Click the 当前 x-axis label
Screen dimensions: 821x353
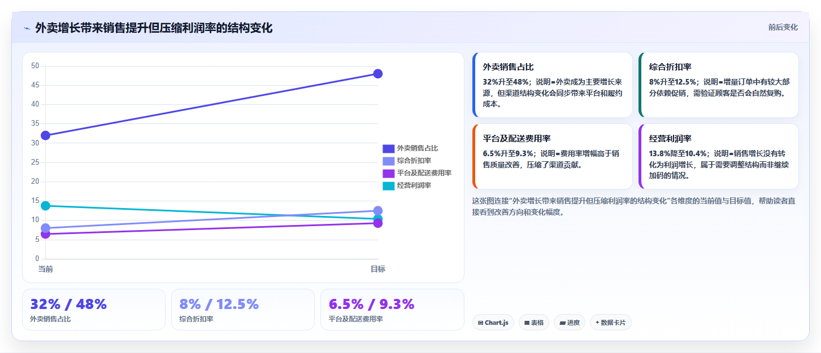[x=45, y=270]
